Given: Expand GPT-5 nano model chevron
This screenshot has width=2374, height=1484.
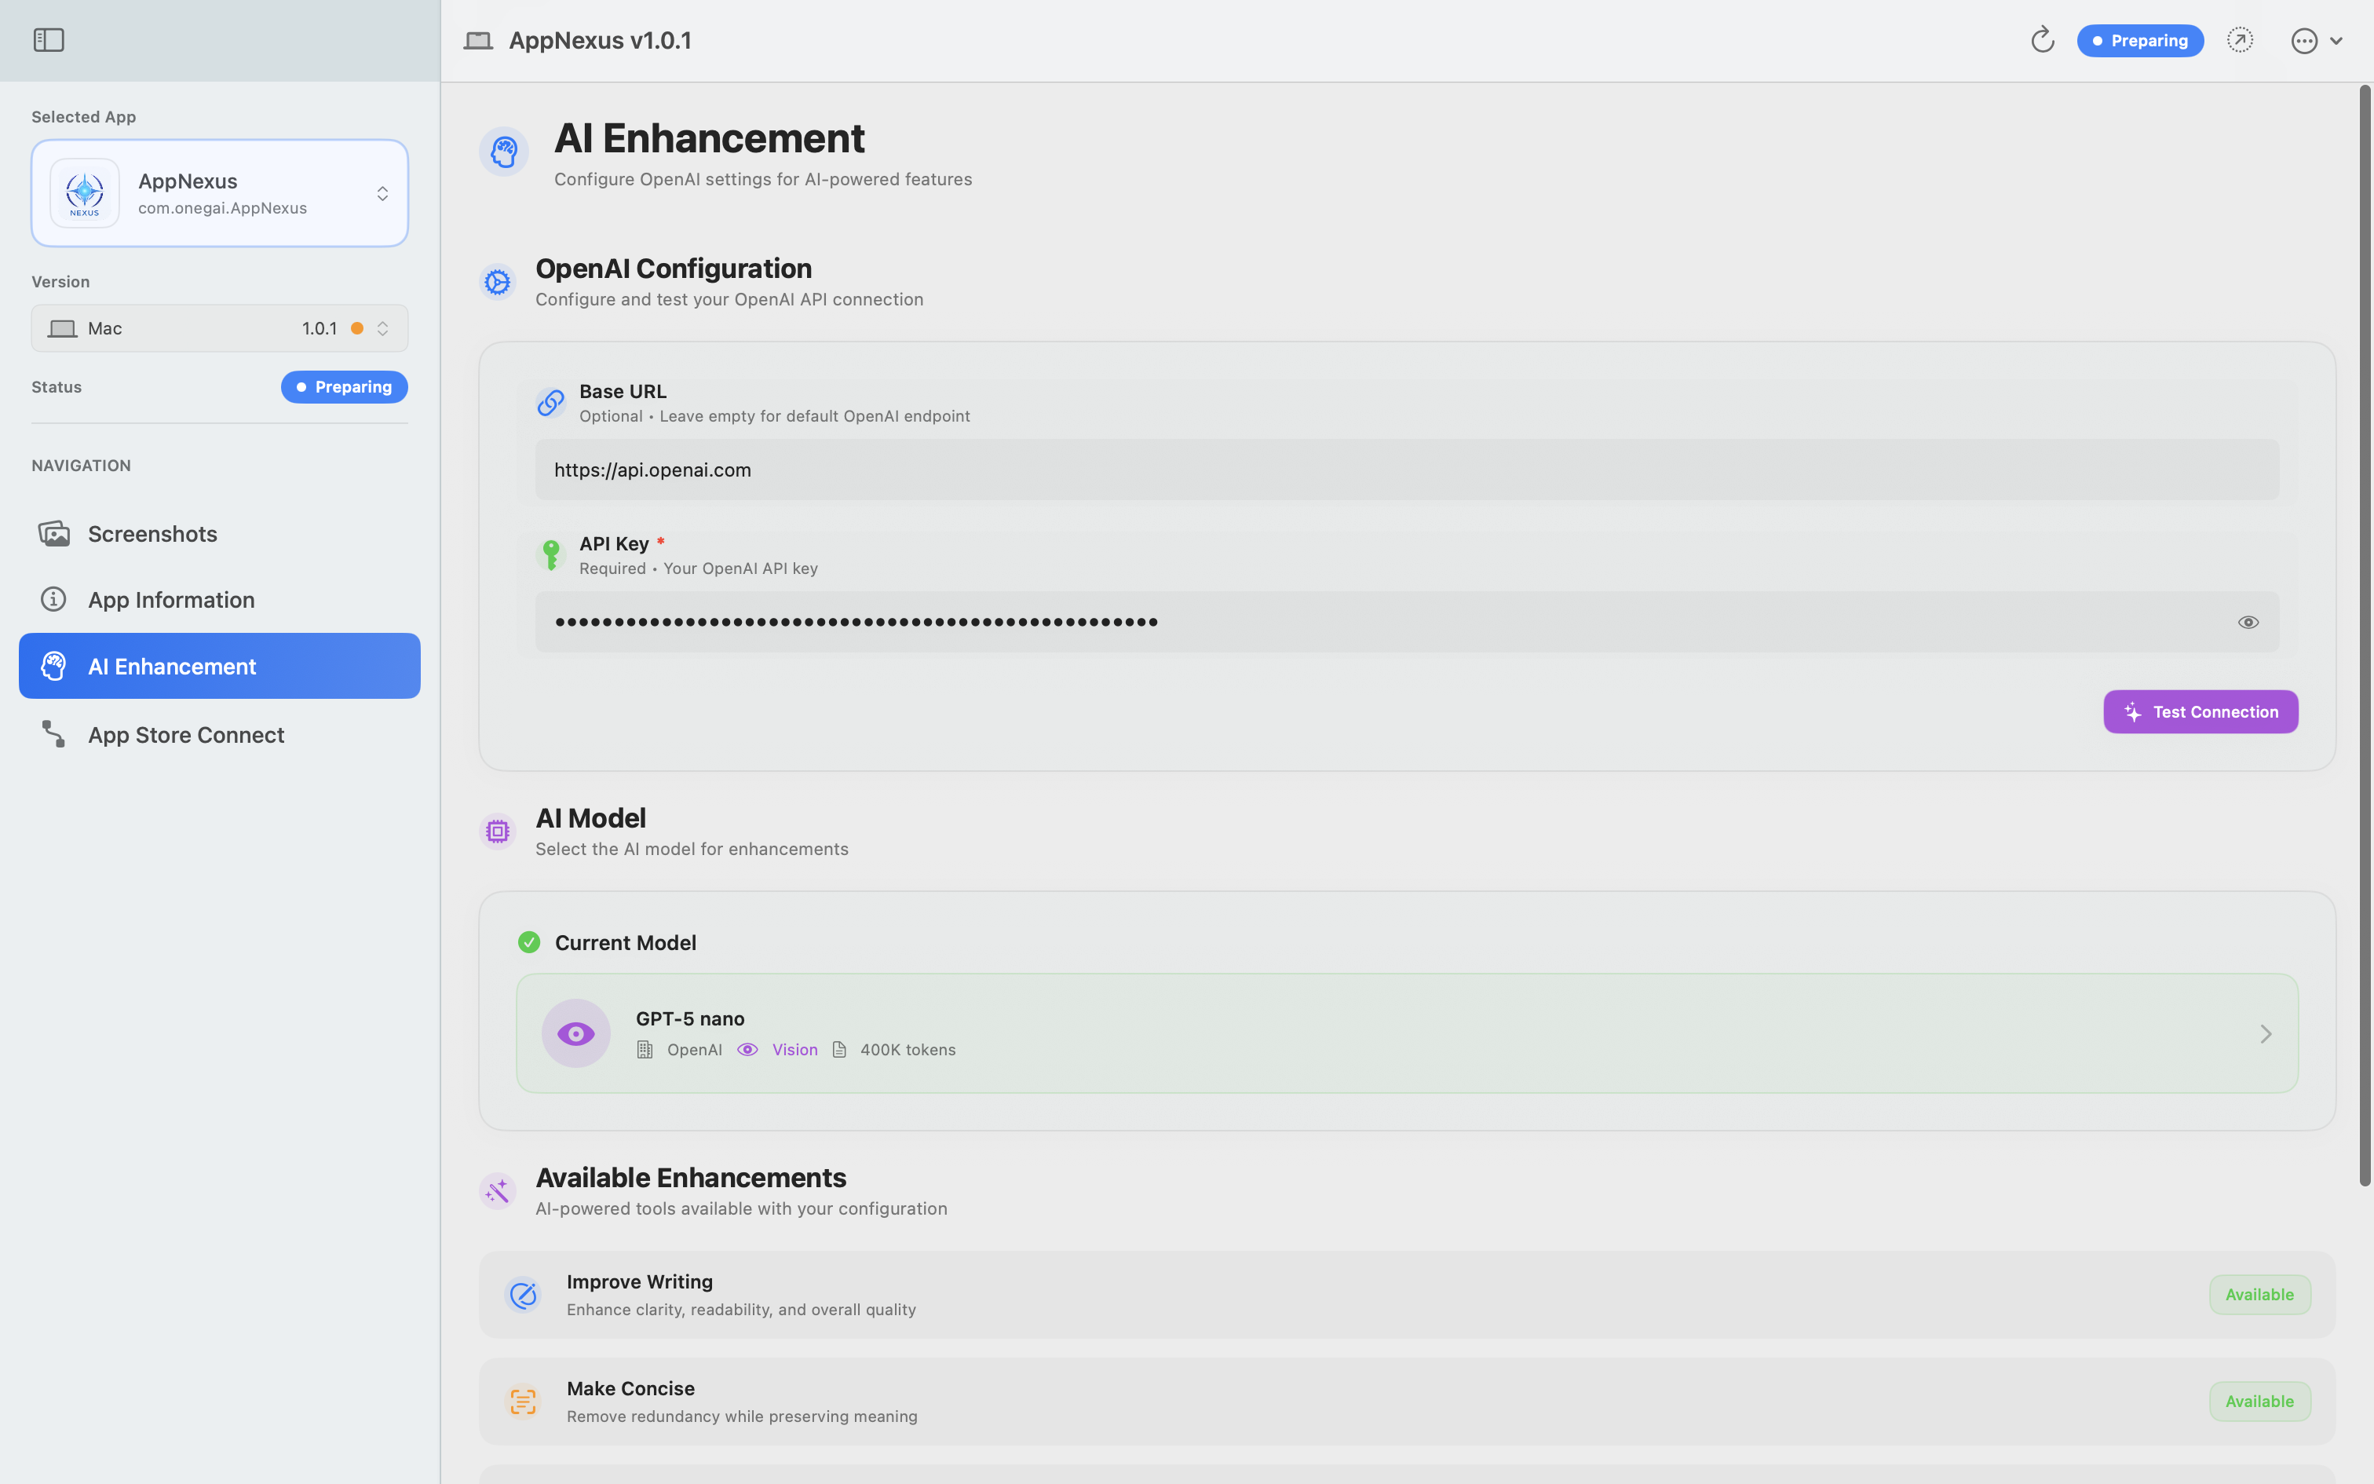Looking at the screenshot, I should click(2265, 1033).
